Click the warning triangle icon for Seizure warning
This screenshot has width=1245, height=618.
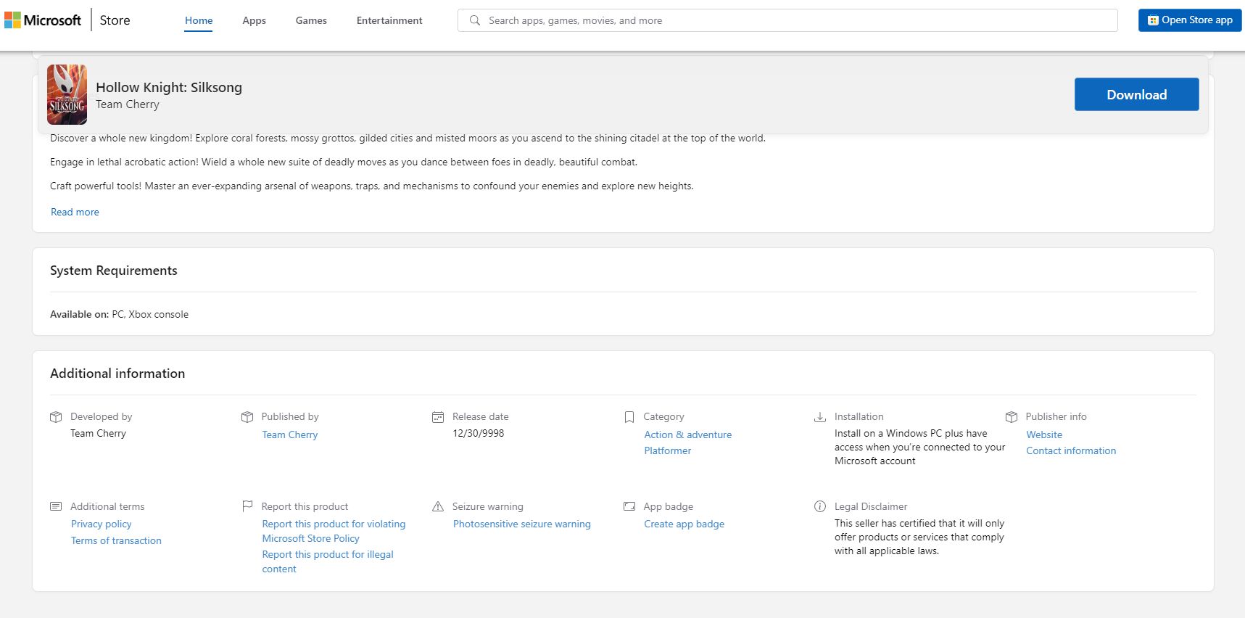coord(438,506)
